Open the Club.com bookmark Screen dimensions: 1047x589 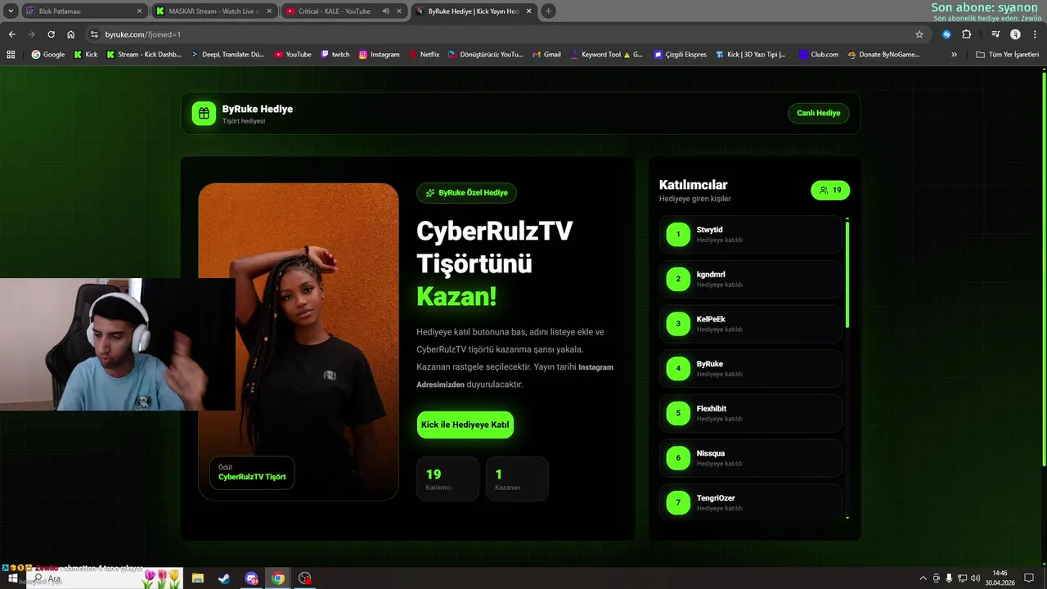[819, 55]
